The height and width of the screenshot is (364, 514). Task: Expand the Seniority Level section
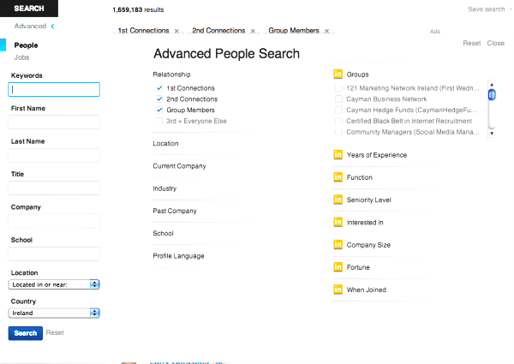(368, 200)
